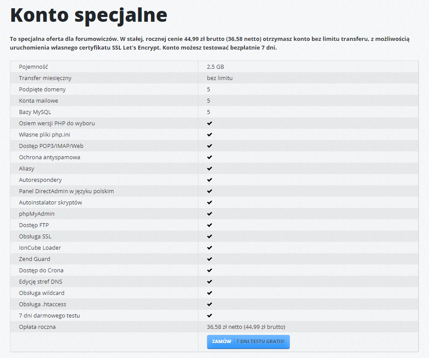Click the 'bez limitu' transfer value
The width and height of the screenshot is (429, 358).
[x=220, y=78]
